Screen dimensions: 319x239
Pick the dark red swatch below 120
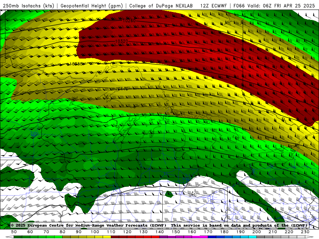(131, 237)
